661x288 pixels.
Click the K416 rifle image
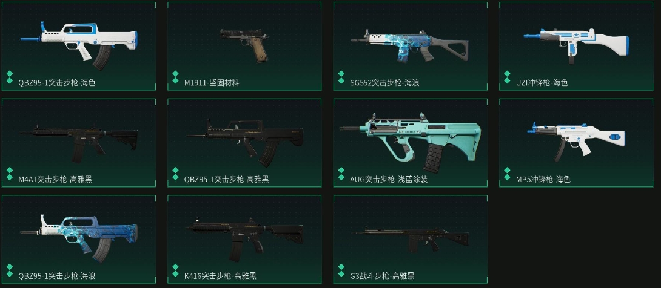[x=245, y=239]
